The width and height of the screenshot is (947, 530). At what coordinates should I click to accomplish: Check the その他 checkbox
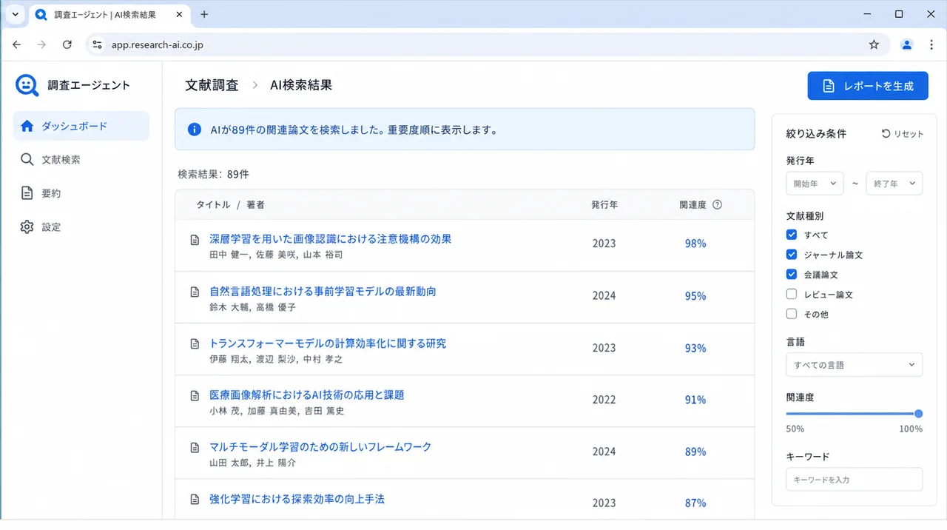click(x=792, y=314)
